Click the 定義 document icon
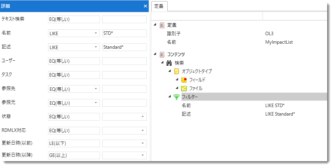Viewport: 333px width, 167px height. (x=162, y=25)
